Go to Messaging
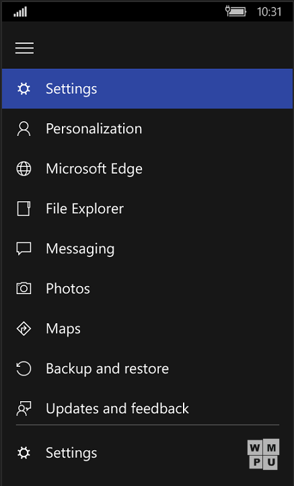 point(80,249)
